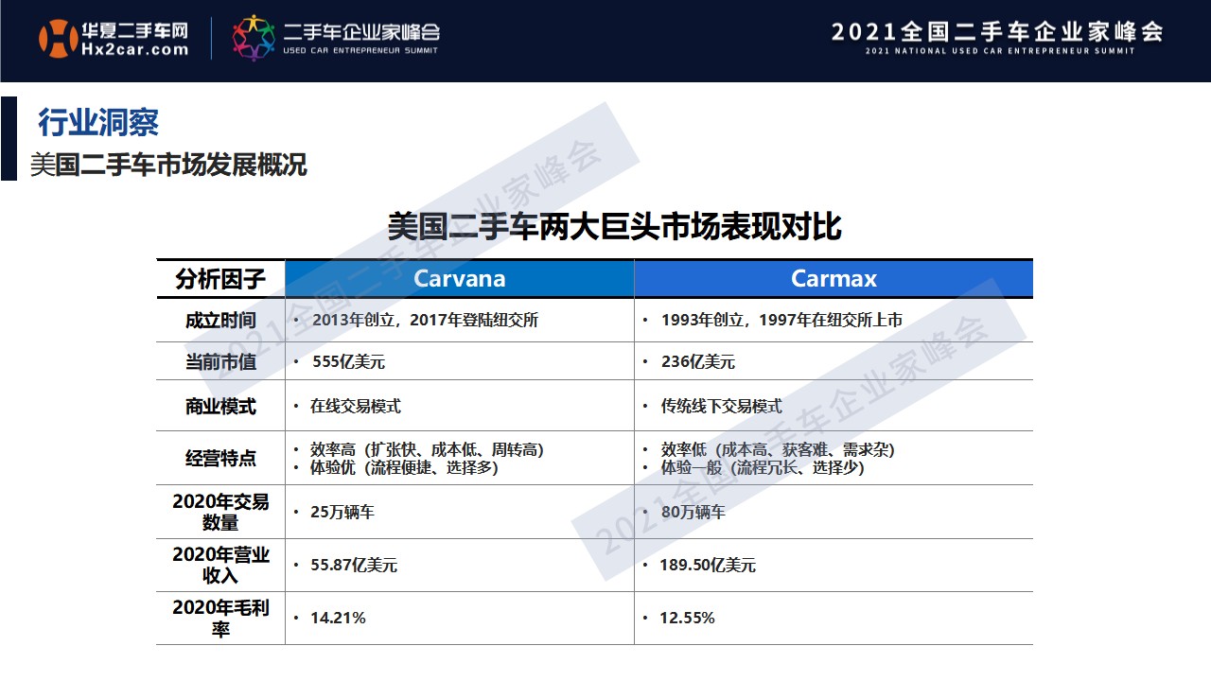Click 体验优 (流程便捷、选择多) line
Screen dimensions: 1211x681
pyautogui.click(x=404, y=467)
